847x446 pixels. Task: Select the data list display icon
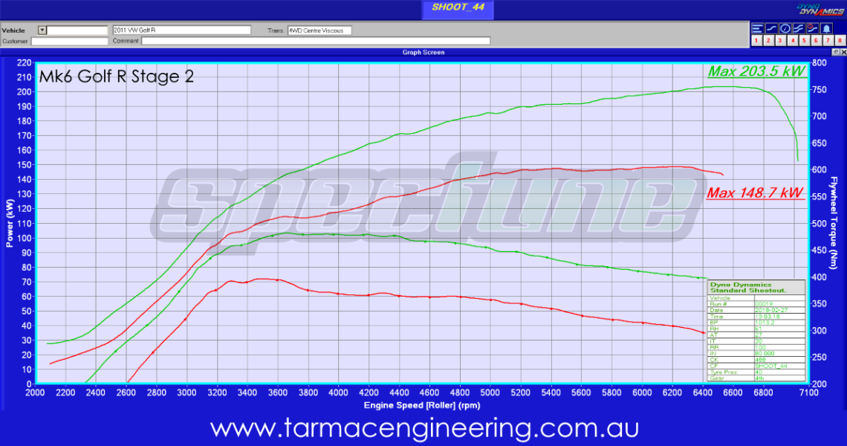tap(758, 28)
